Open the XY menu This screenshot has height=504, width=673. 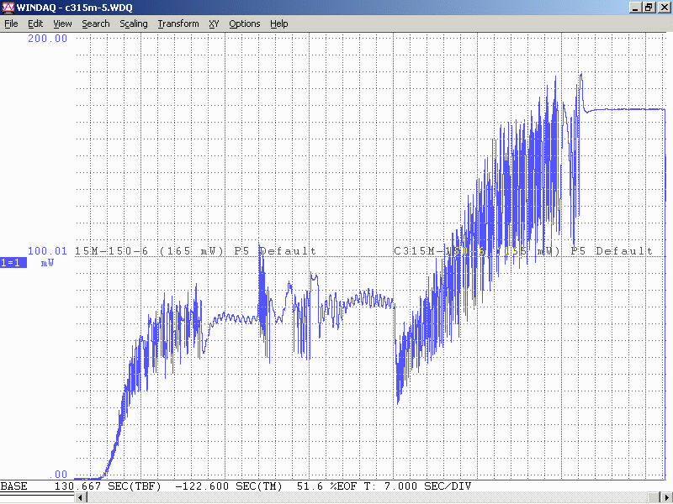tap(214, 24)
